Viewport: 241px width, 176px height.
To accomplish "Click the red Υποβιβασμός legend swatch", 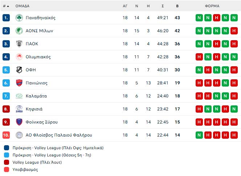I will (7, 169).
